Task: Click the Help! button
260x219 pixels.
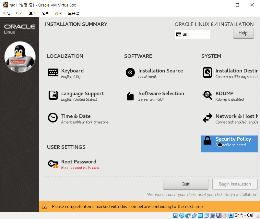Action: (x=243, y=33)
